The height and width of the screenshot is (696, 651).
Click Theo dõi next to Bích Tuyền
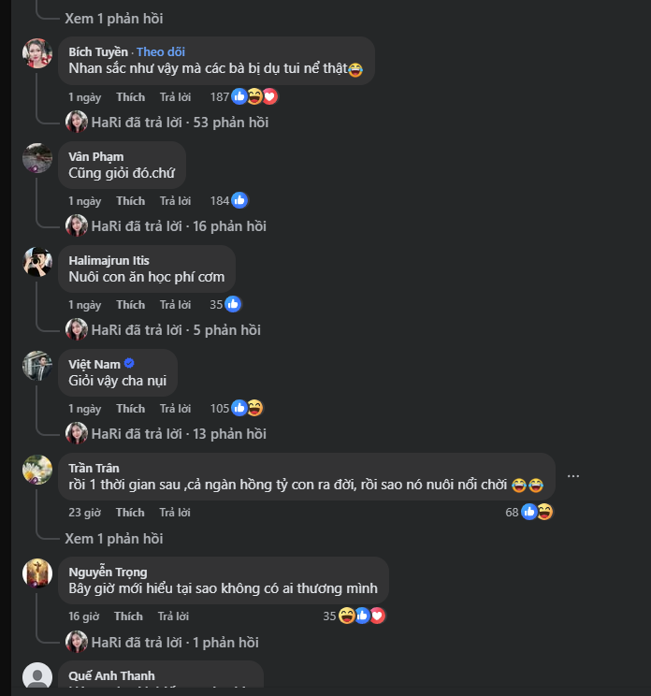click(161, 51)
